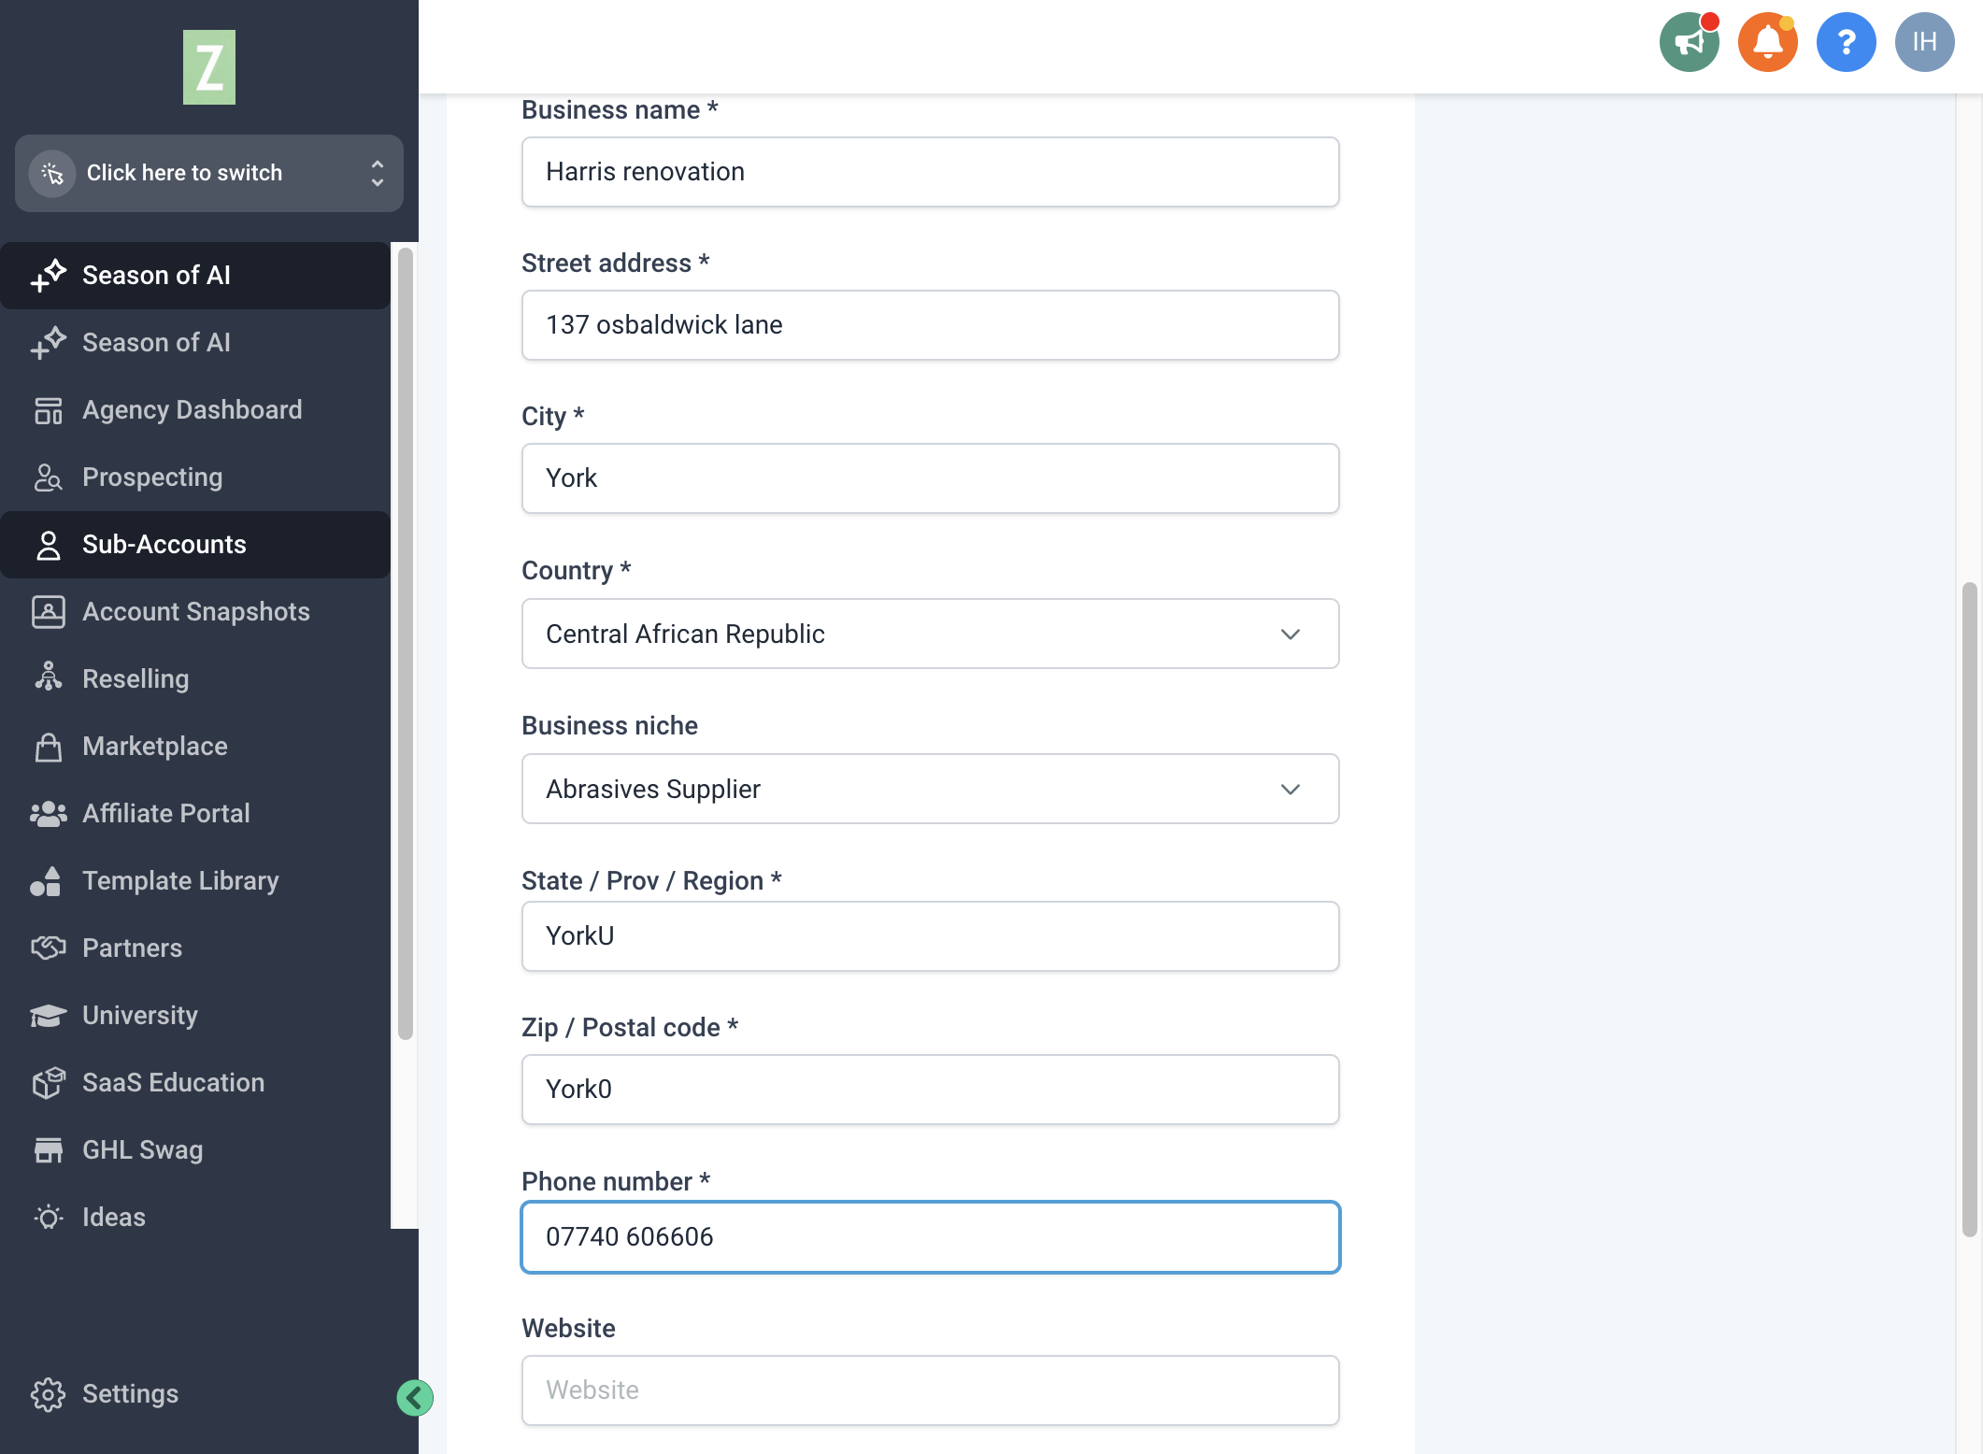Screen dimensions: 1983x1454
Task: Select the highlighted Season of AI item
Action: click(x=195, y=276)
